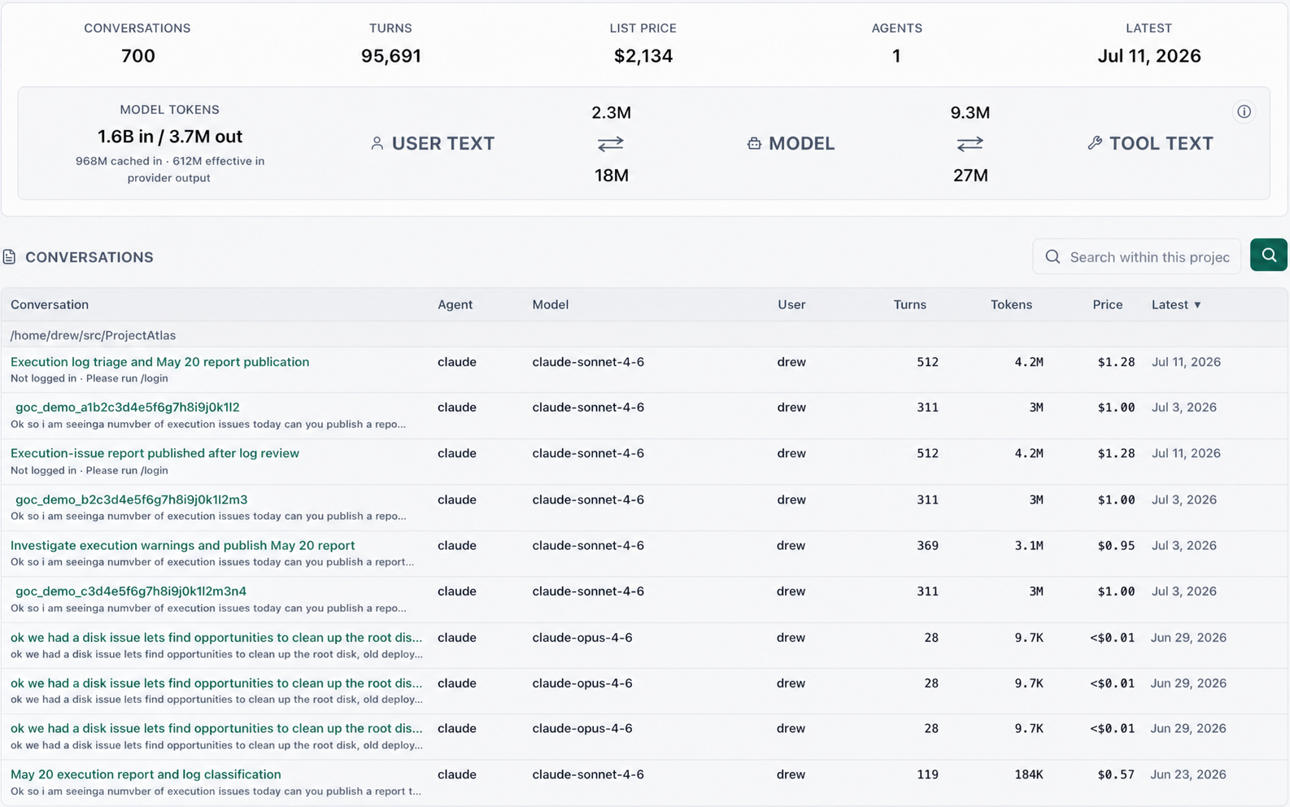Click the Jun 23, 2026 date cell
This screenshot has width=1290, height=807.
(x=1188, y=774)
